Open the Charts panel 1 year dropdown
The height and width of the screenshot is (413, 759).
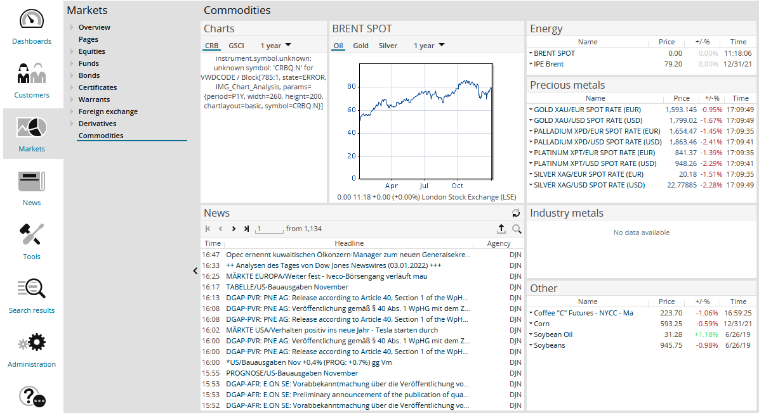[x=275, y=46]
